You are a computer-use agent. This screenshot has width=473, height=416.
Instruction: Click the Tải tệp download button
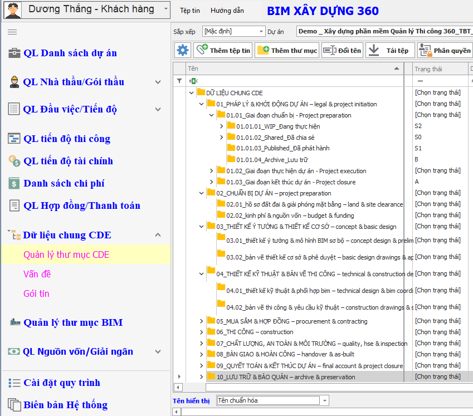click(389, 50)
